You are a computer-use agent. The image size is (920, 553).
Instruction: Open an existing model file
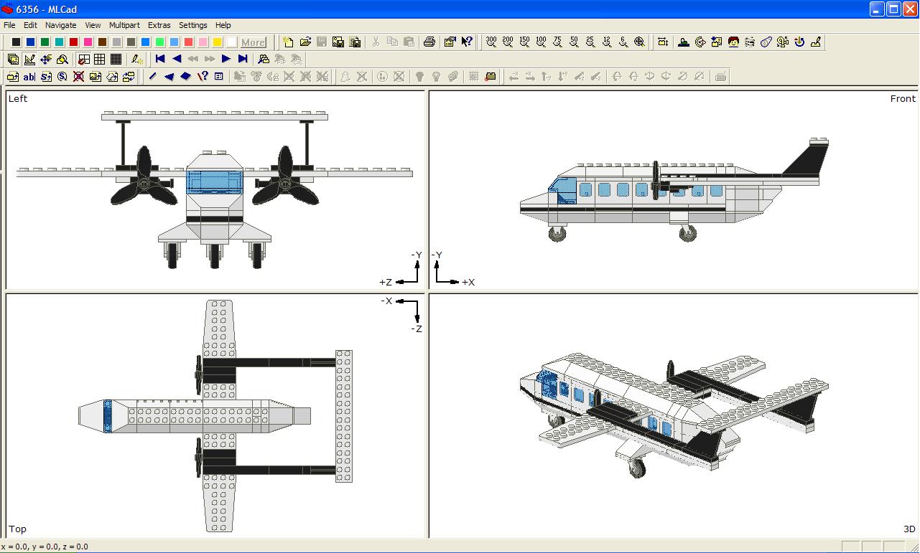point(305,42)
